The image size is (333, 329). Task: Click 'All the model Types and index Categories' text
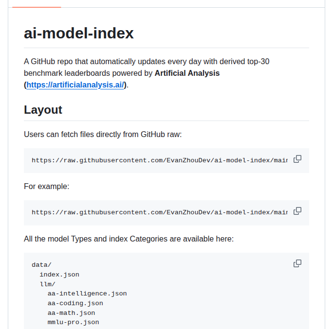[129, 239]
